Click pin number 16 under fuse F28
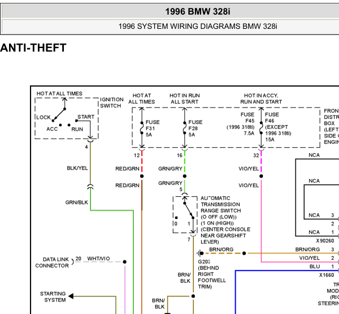 [x=180, y=156]
